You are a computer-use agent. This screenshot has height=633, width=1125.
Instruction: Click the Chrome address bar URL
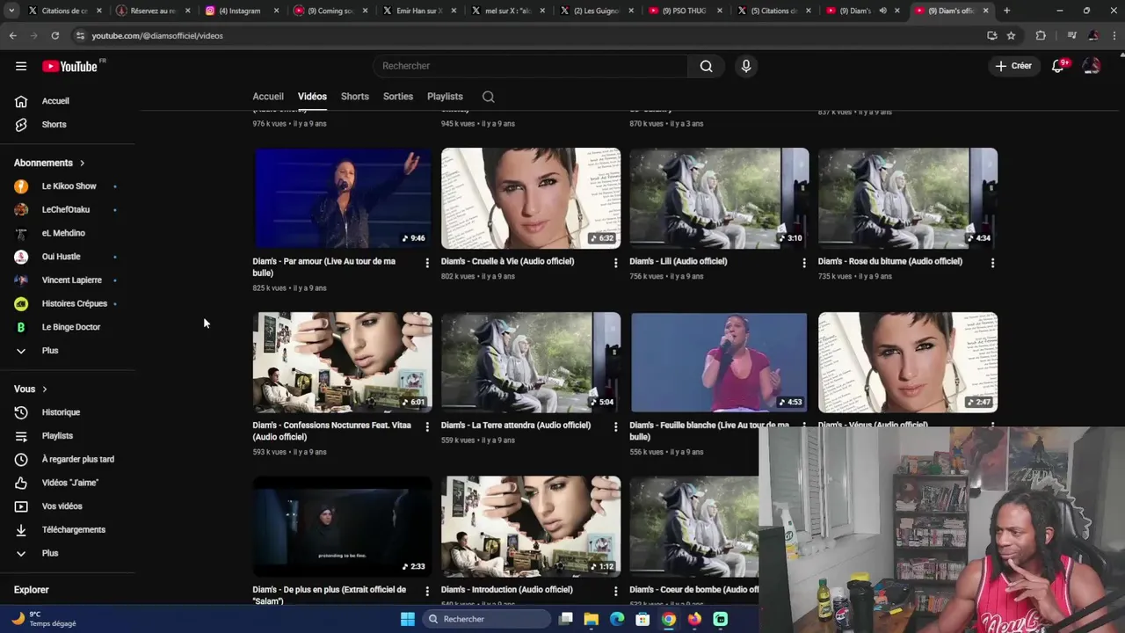tap(157, 36)
